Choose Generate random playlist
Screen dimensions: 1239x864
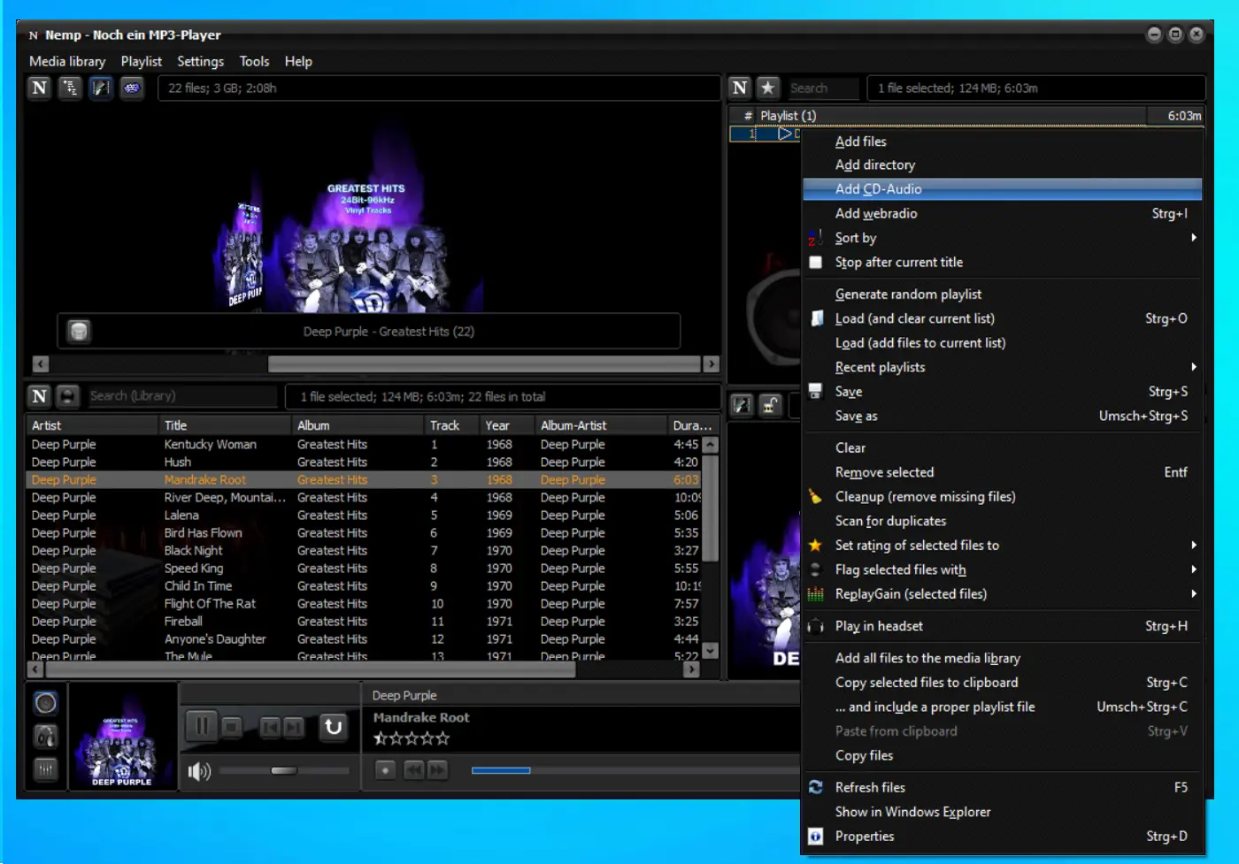pos(1003,294)
